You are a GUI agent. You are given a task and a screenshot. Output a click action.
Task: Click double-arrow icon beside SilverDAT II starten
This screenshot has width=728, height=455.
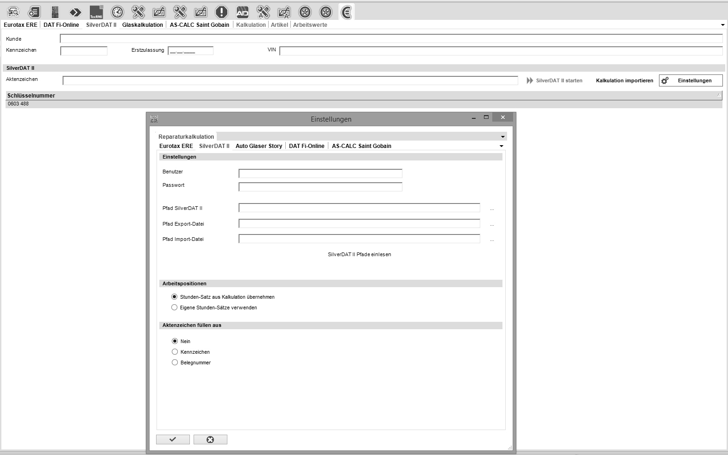coord(530,80)
